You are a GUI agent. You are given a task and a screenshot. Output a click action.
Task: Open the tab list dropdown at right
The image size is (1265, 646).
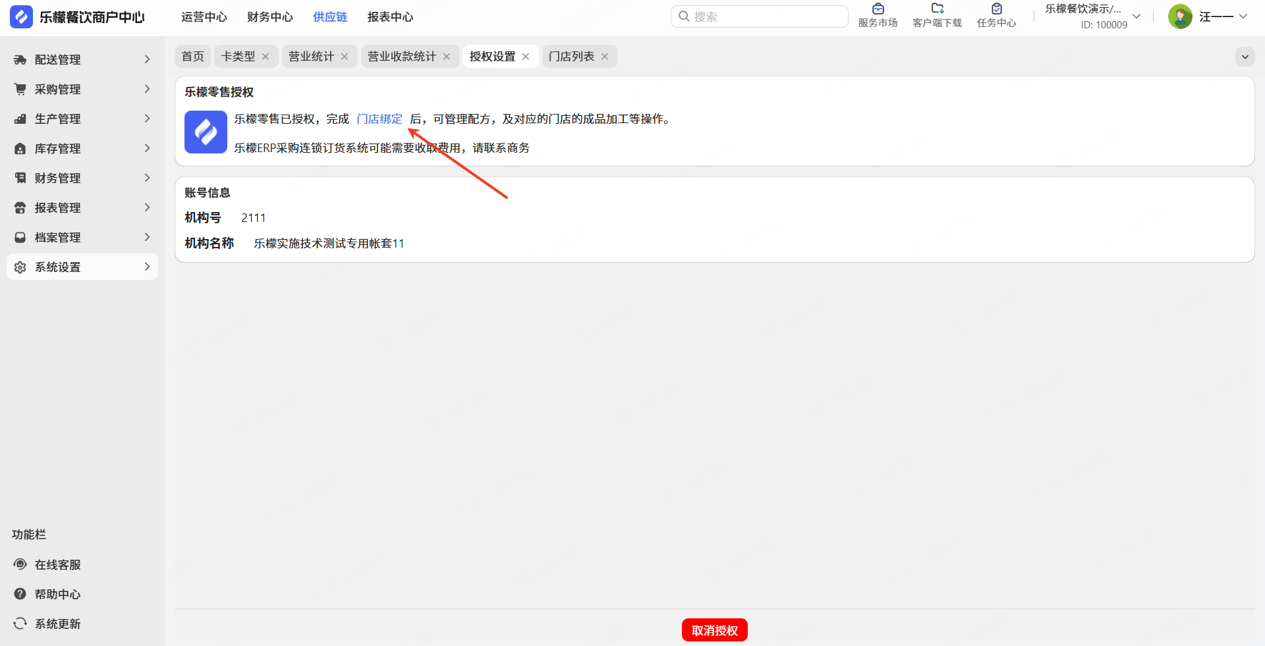pos(1245,57)
